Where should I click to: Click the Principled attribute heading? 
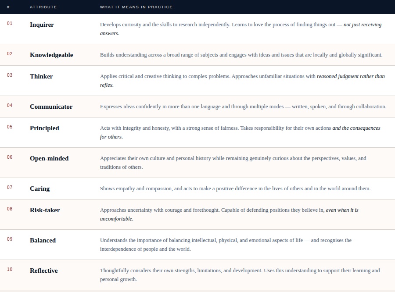(x=44, y=128)
